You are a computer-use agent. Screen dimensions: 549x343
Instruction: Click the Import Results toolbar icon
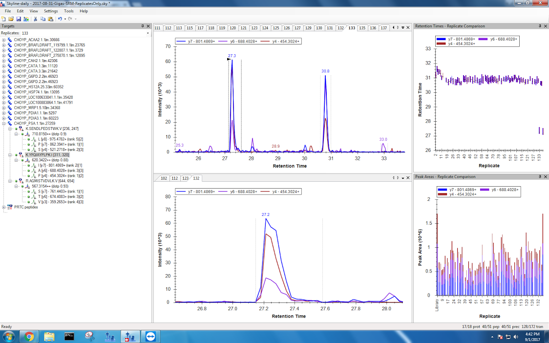[x=26, y=19]
